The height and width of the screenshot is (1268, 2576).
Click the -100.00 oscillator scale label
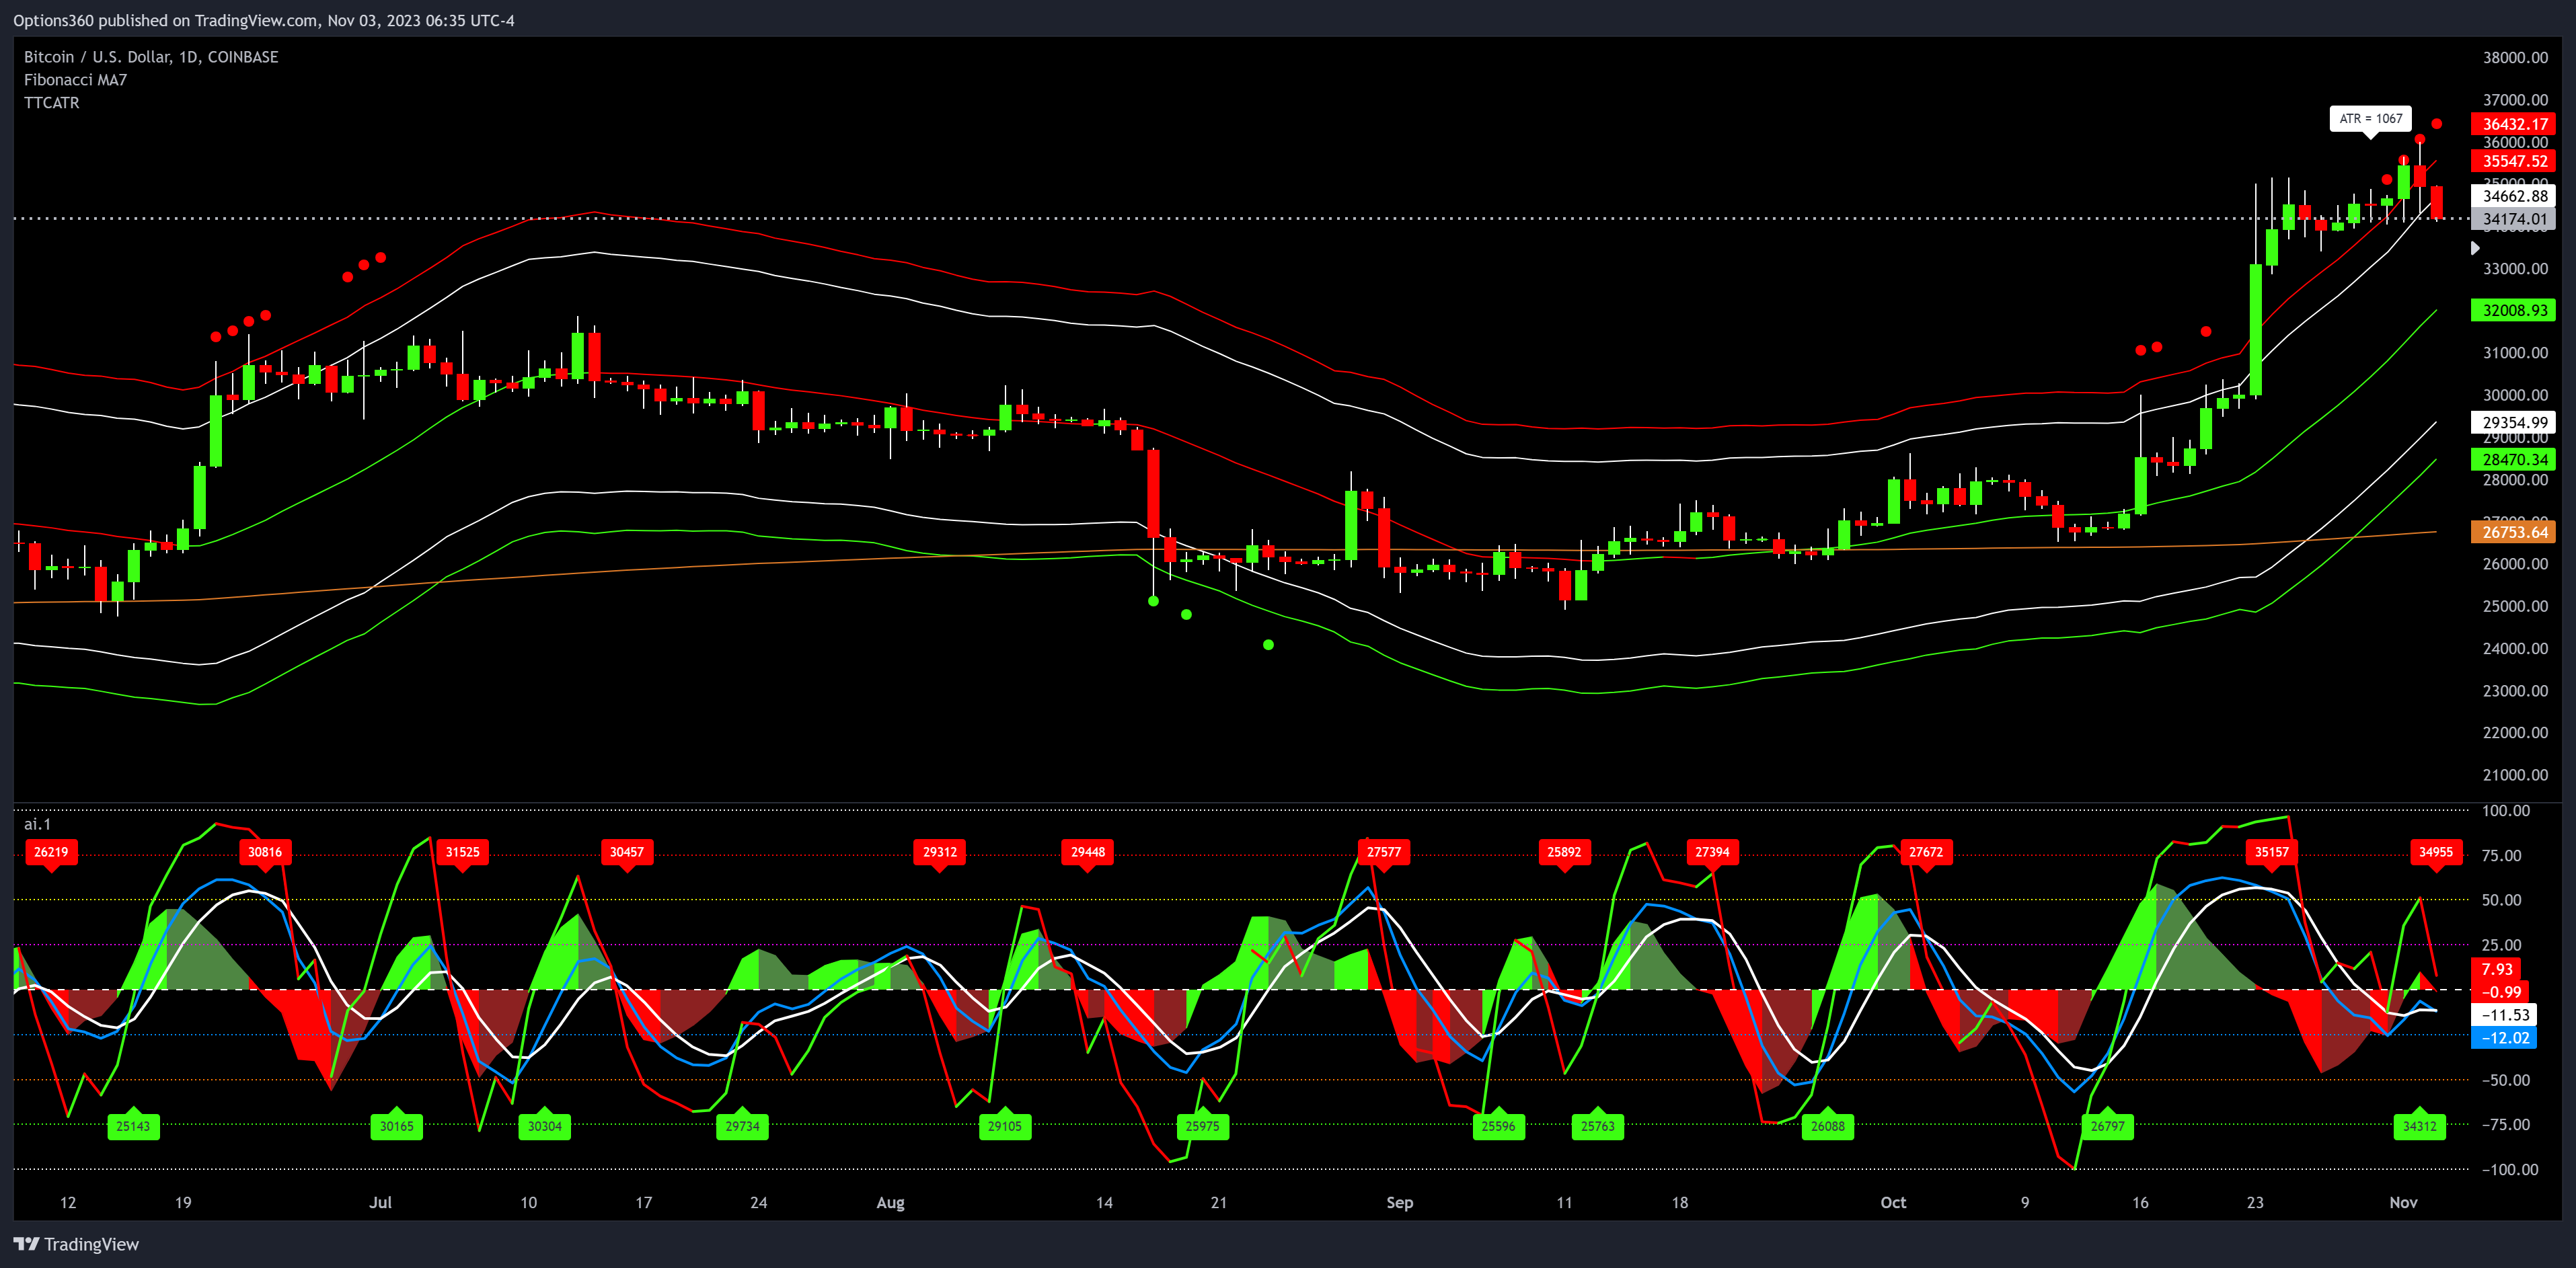[x=2510, y=1169]
